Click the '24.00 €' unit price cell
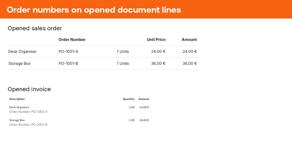This screenshot has height=156, width=292. [158, 51]
